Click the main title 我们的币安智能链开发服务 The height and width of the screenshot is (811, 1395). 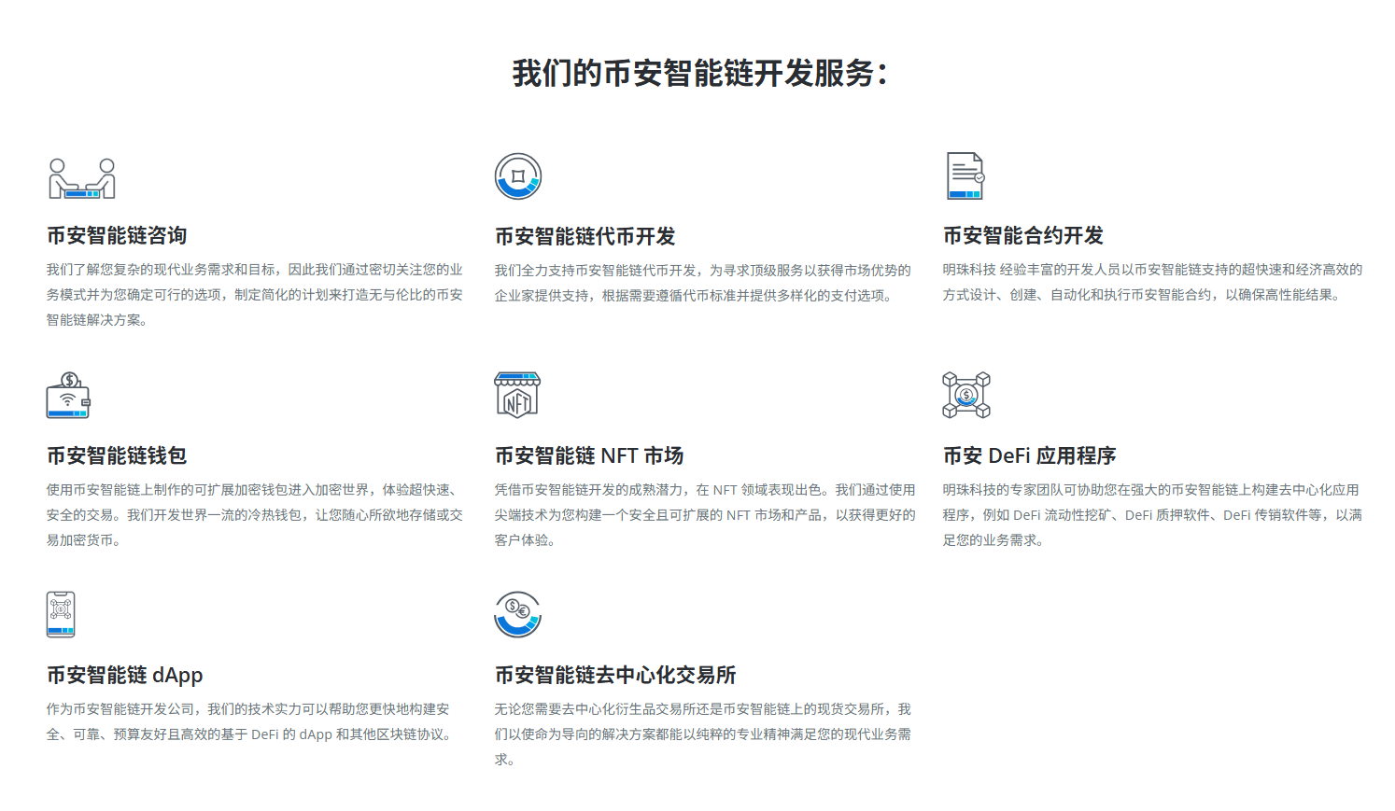click(x=698, y=73)
